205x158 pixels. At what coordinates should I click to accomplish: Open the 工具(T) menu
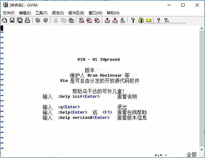pos(41,13)
